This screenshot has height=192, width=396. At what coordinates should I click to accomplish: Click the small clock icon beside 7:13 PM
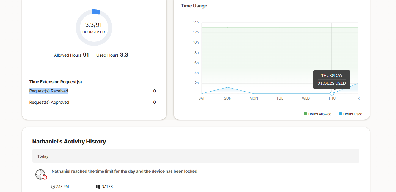(53, 187)
